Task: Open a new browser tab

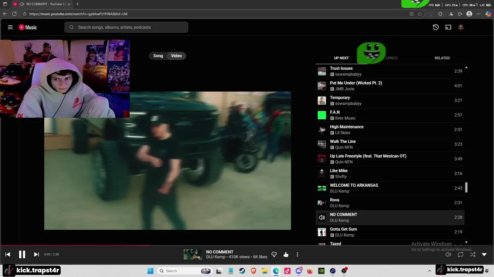Action: point(78,4)
